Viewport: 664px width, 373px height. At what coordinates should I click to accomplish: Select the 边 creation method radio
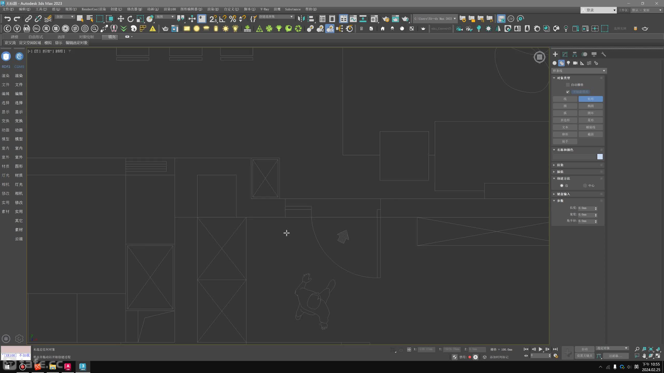[562, 185]
